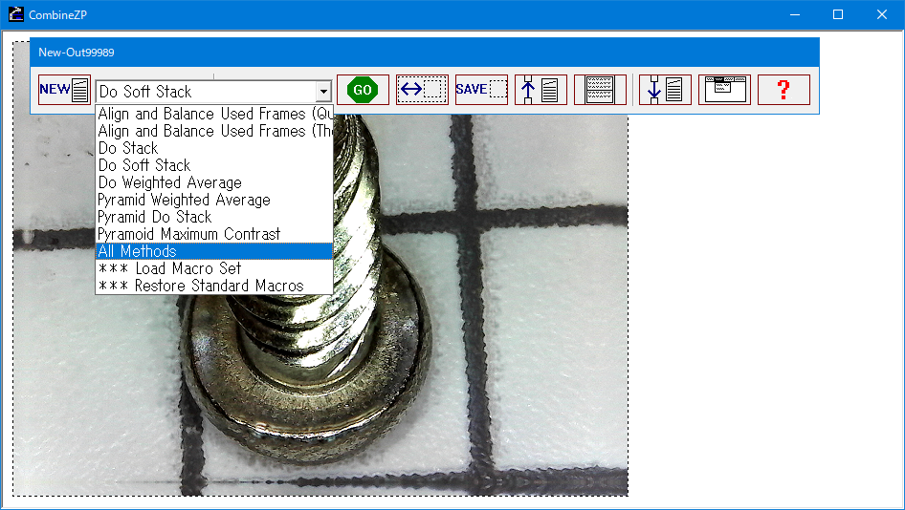Image resolution: width=905 pixels, height=510 pixels.
Task: Choose Pyramid Do Stack
Action: pos(214,217)
